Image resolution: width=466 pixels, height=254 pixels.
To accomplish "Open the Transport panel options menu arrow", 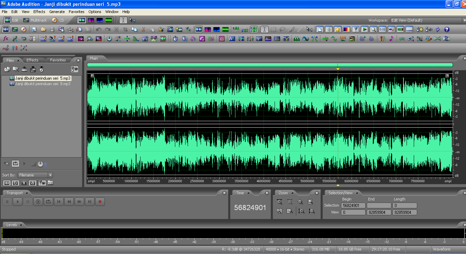I will click(224, 193).
